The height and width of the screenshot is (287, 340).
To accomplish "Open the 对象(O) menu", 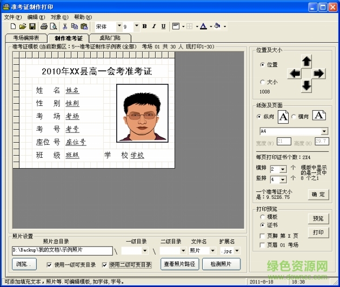I will click(59, 17).
